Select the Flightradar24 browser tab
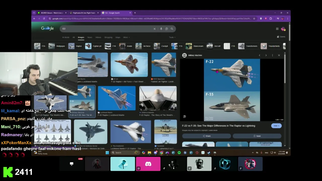The width and height of the screenshot is (322, 181). [x=84, y=13]
